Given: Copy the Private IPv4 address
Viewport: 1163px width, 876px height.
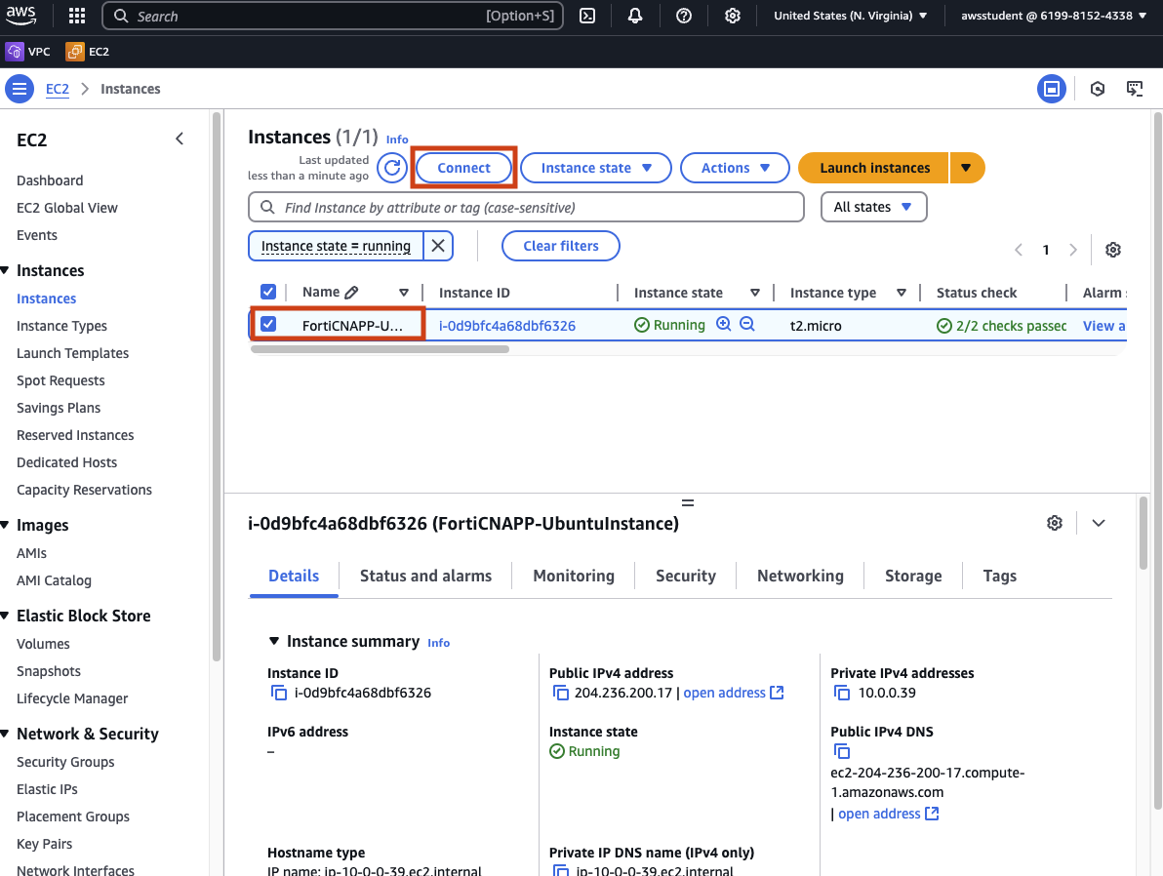Looking at the screenshot, I should point(842,693).
